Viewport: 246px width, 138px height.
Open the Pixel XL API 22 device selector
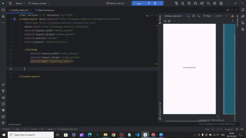pyautogui.click(x=116, y=3)
